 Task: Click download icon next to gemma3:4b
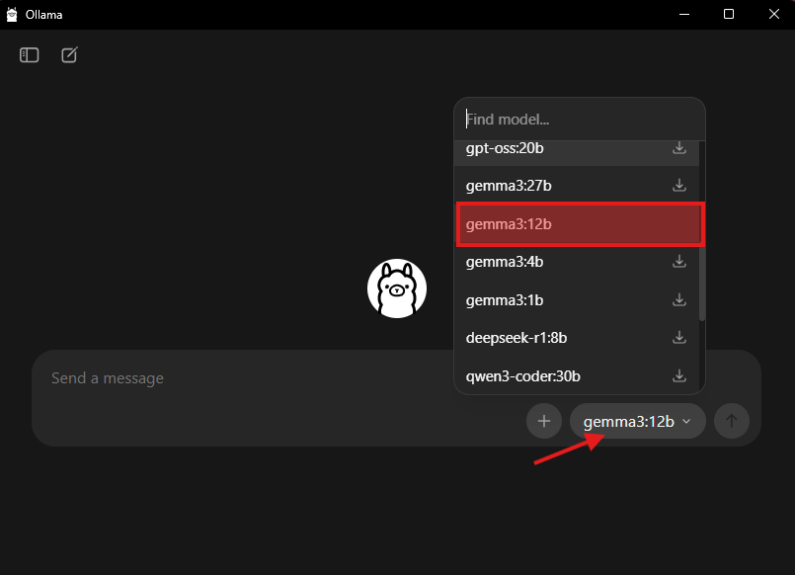(679, 262)
